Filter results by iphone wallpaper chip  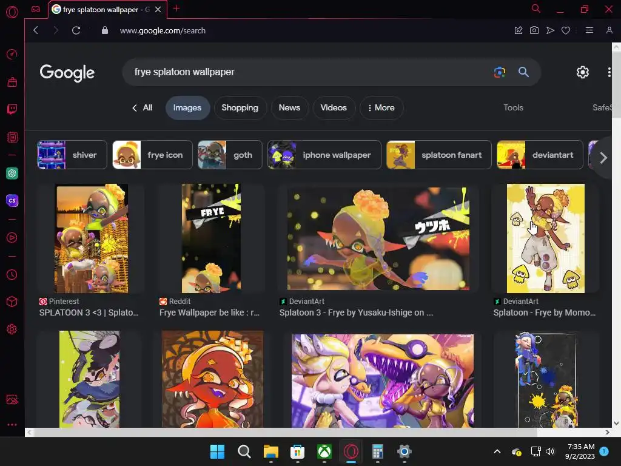point(324,155)
